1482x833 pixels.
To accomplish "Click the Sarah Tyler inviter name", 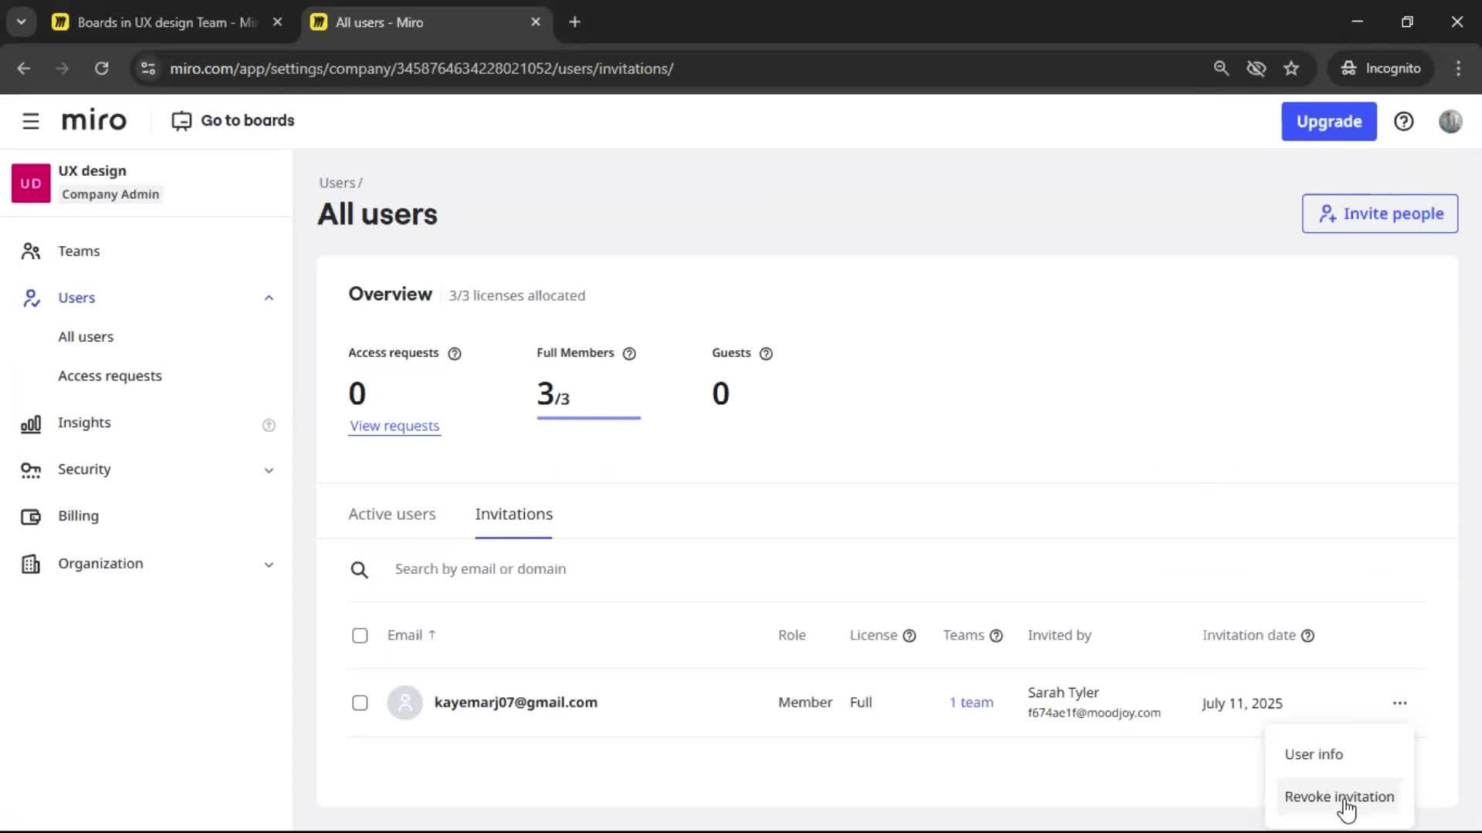I will tap(1063, 693).
